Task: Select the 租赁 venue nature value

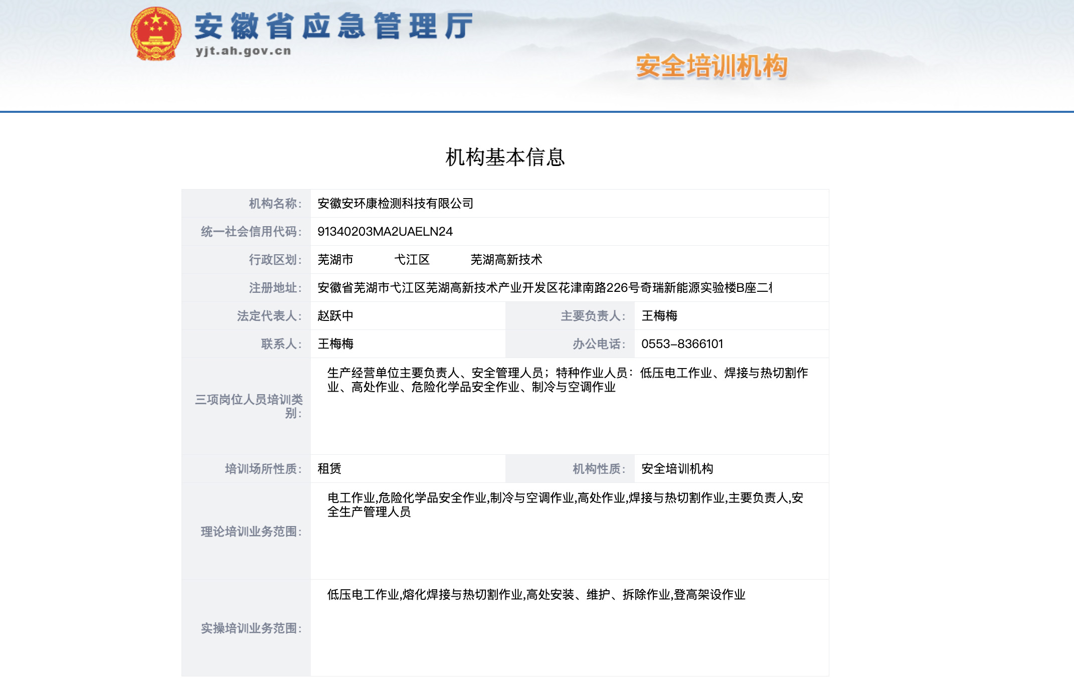Action: pos(329,468)
